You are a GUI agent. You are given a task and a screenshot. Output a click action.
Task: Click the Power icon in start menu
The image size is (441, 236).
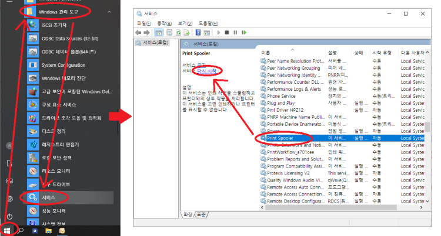[9, 217]
